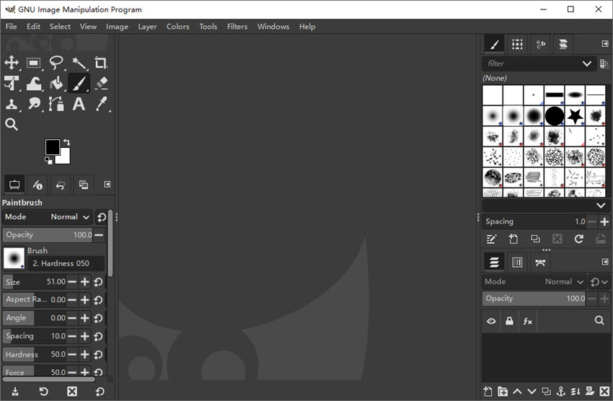Select the Free Select lasso tool
This screenshot has height=401, width=613.
click(56, 63)
